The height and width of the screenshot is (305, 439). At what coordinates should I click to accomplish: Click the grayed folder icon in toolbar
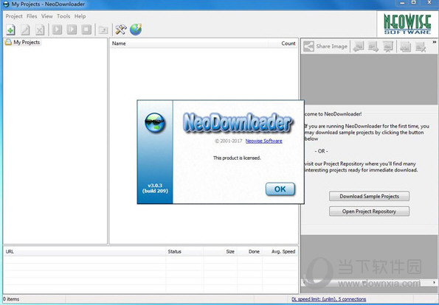coord(103,29)
